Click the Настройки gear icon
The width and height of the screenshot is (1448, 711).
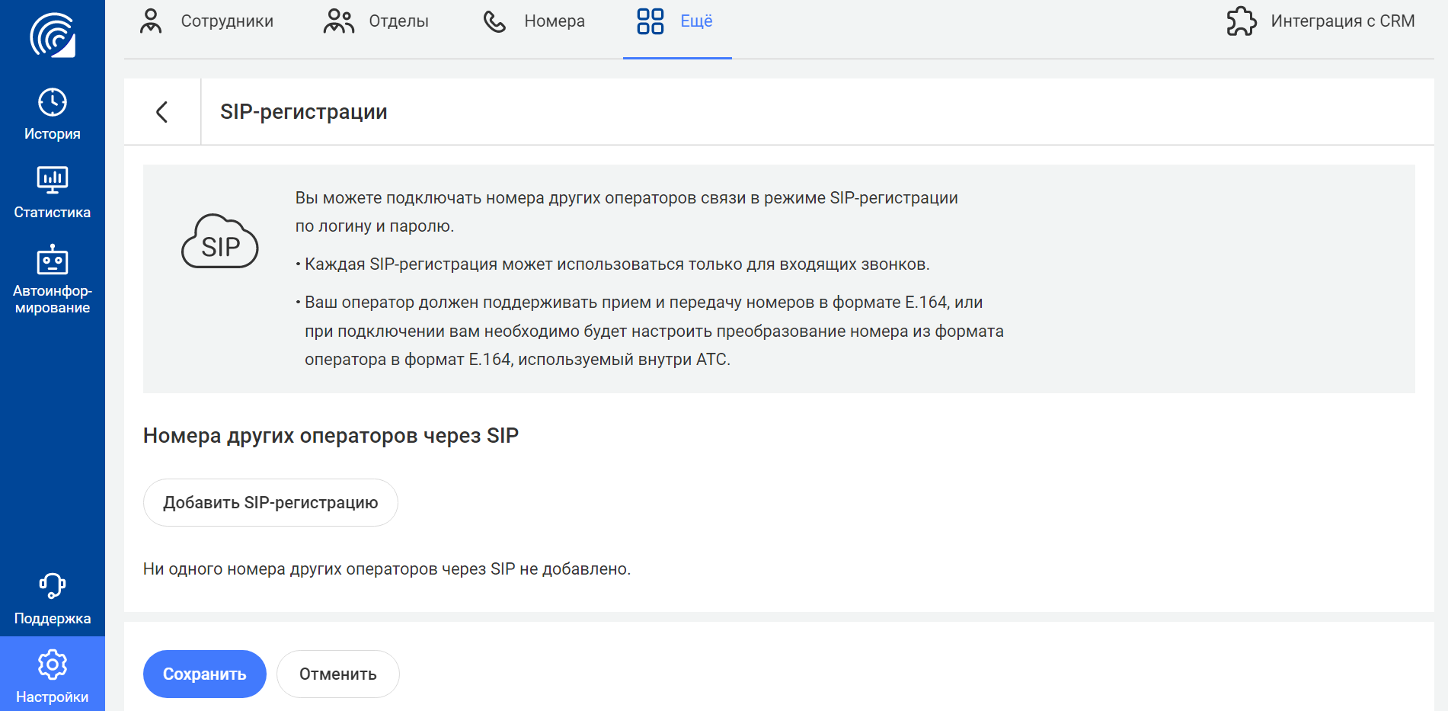click(52, 665)
